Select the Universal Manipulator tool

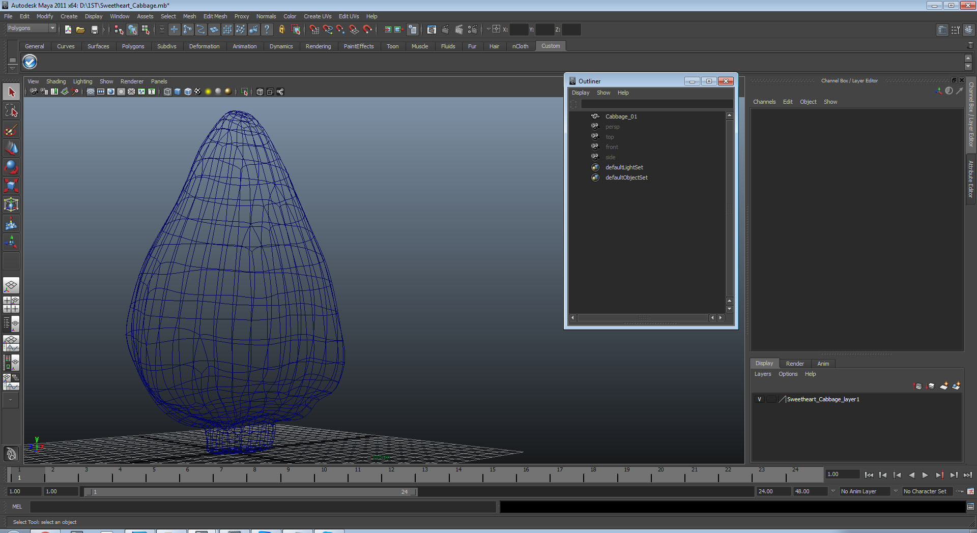click(x=11, y=204)
